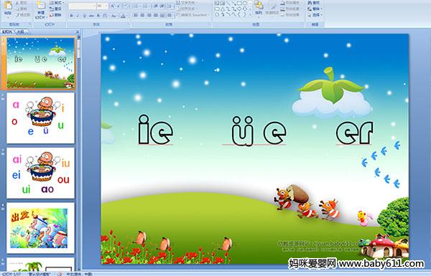Open the Quick Styles gallery
Screen dimensions: 431x276
272,9
